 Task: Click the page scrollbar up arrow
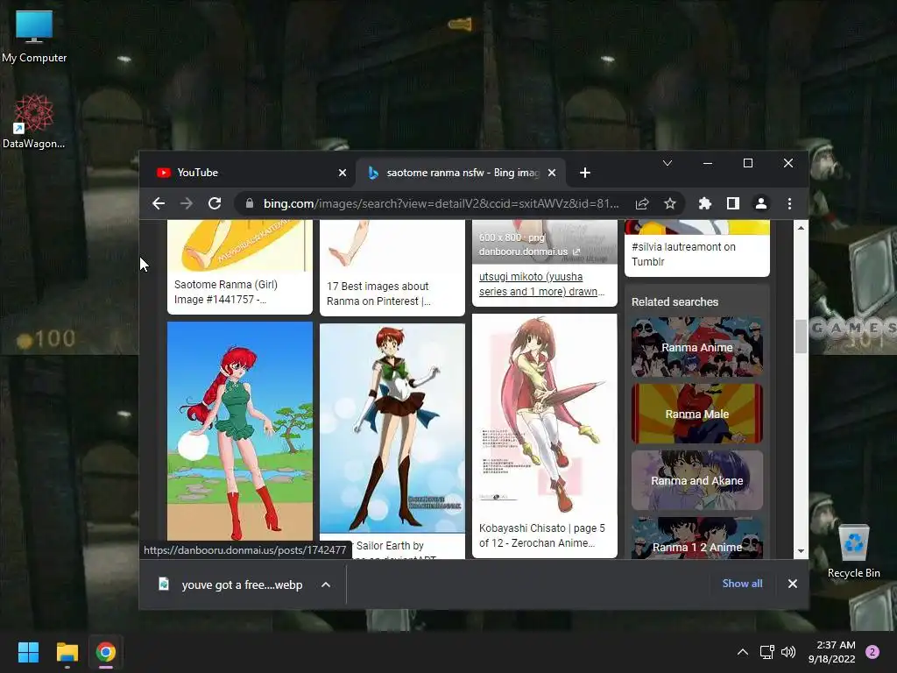click(x=801, y=228)
